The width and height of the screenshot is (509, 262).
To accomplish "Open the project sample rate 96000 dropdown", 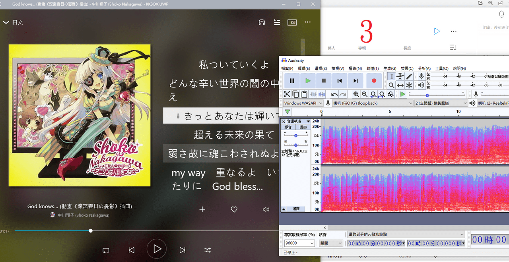I will coord(299,243).
